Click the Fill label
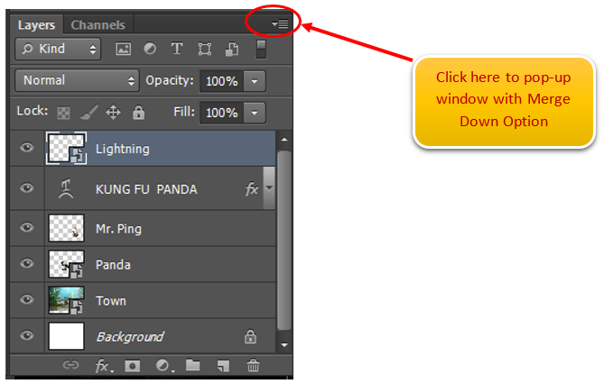Viewport: 604px width, 384px height. pos(184,112)
